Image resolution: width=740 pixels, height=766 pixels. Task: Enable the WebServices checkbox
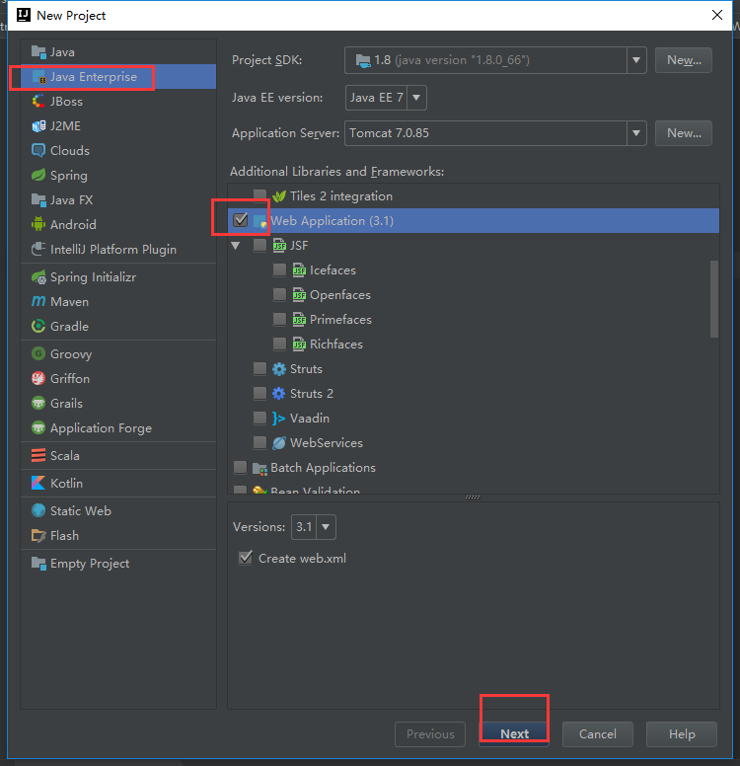(x=259, y=442)
